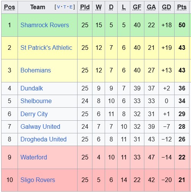The image size is (191, 192).
Task: Click the E edit template link
Action: coord(71,7)
